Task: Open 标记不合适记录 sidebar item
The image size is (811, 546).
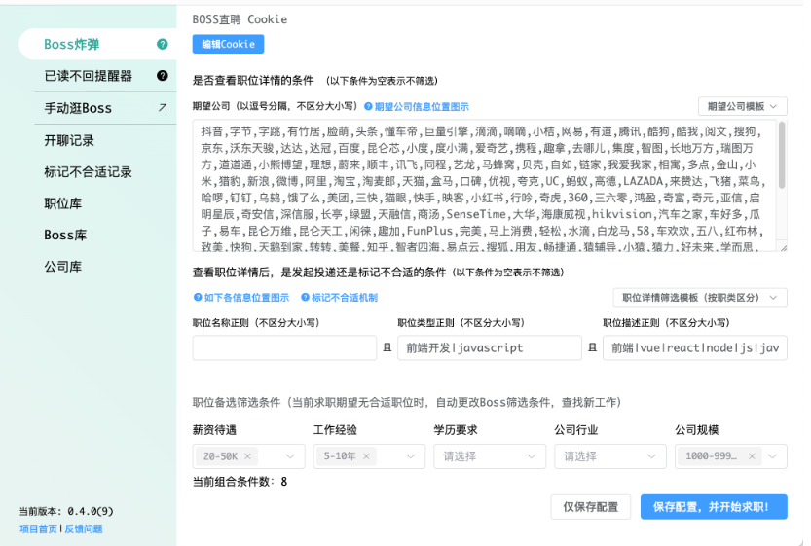Action: [x=88, y=172]
